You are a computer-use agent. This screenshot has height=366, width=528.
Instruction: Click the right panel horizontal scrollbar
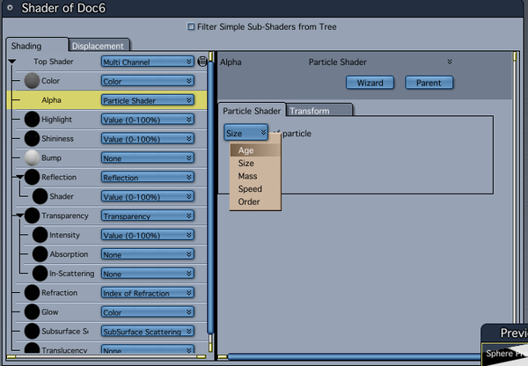coord(354,357)
